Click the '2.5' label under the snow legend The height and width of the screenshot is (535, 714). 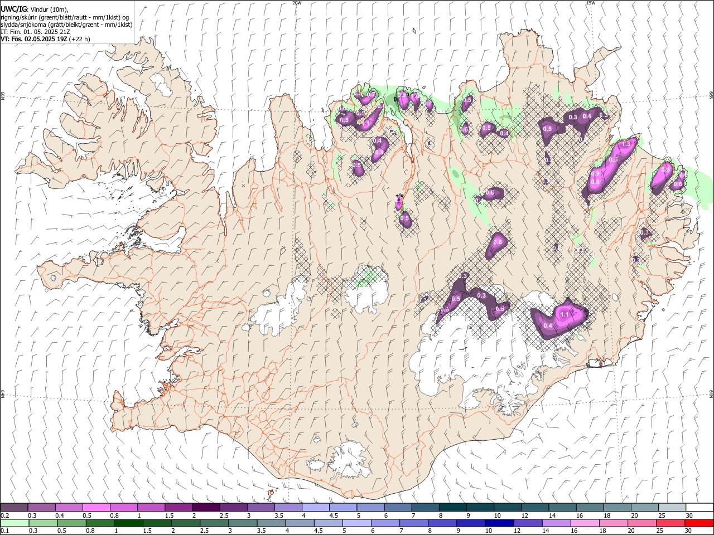coord(224,516)
